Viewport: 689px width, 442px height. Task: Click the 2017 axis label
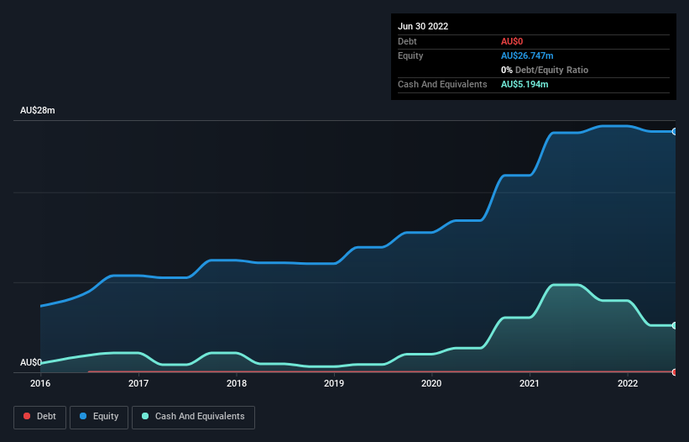[x=138, y=383]
